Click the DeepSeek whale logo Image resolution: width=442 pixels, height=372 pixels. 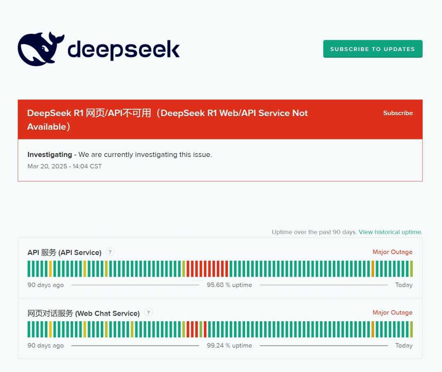(x=41, y=49)
